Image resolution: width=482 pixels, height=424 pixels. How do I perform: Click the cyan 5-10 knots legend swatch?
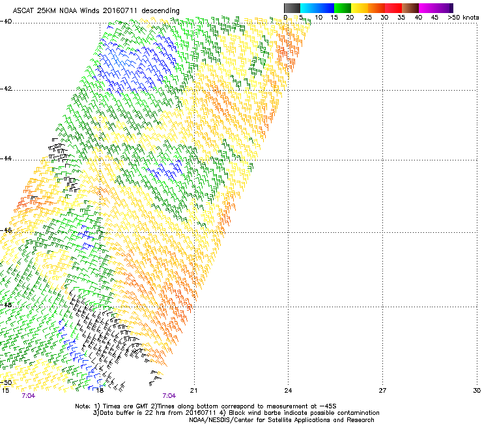point(309,8)
